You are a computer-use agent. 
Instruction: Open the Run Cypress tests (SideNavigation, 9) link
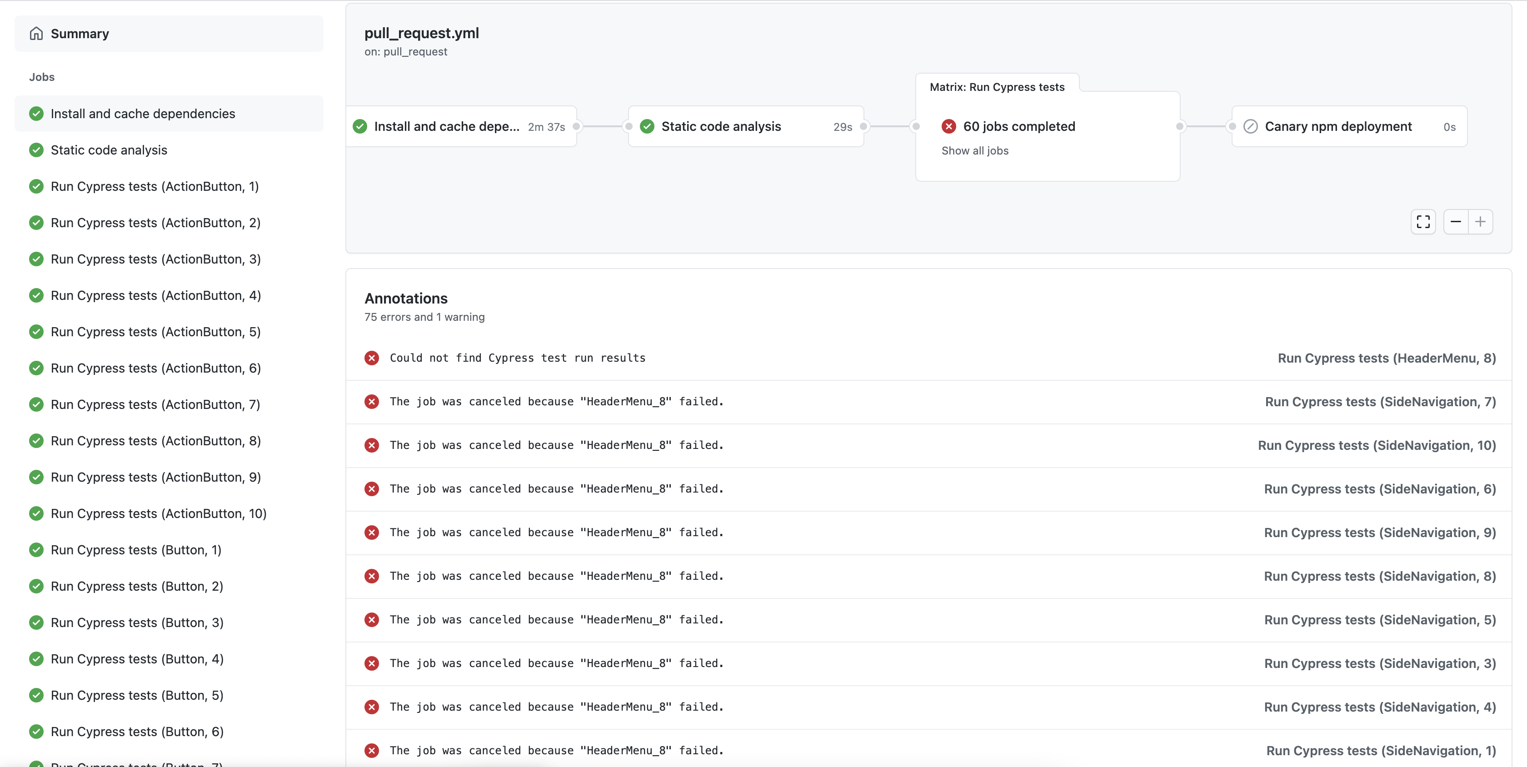[x=1380, y=533]
